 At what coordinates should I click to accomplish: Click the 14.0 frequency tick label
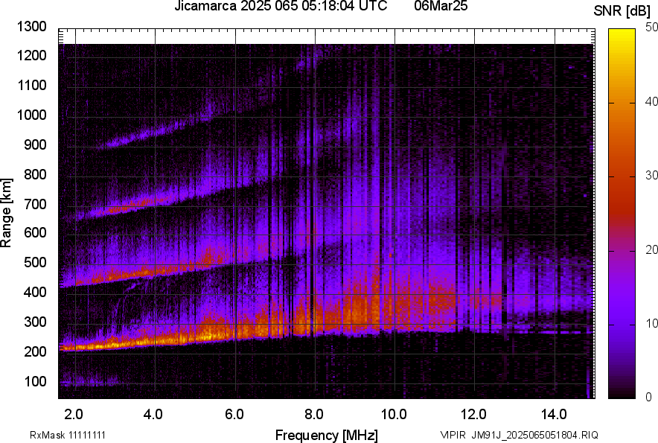[555, 414]
